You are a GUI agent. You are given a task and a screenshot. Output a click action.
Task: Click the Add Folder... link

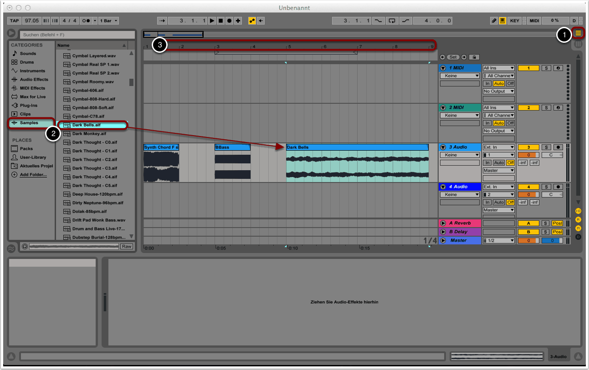point(33,175)
